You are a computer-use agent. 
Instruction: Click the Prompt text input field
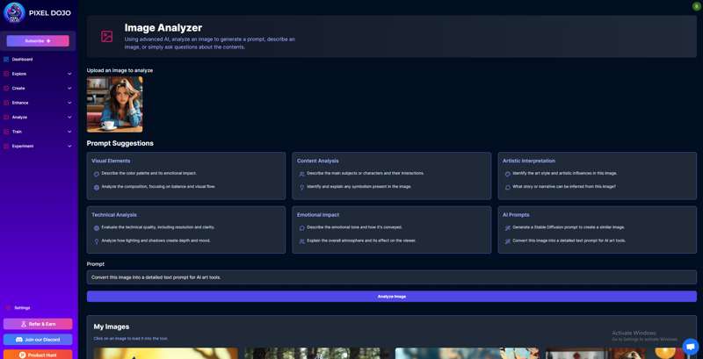pyautogui.click(x=391, y=277)
